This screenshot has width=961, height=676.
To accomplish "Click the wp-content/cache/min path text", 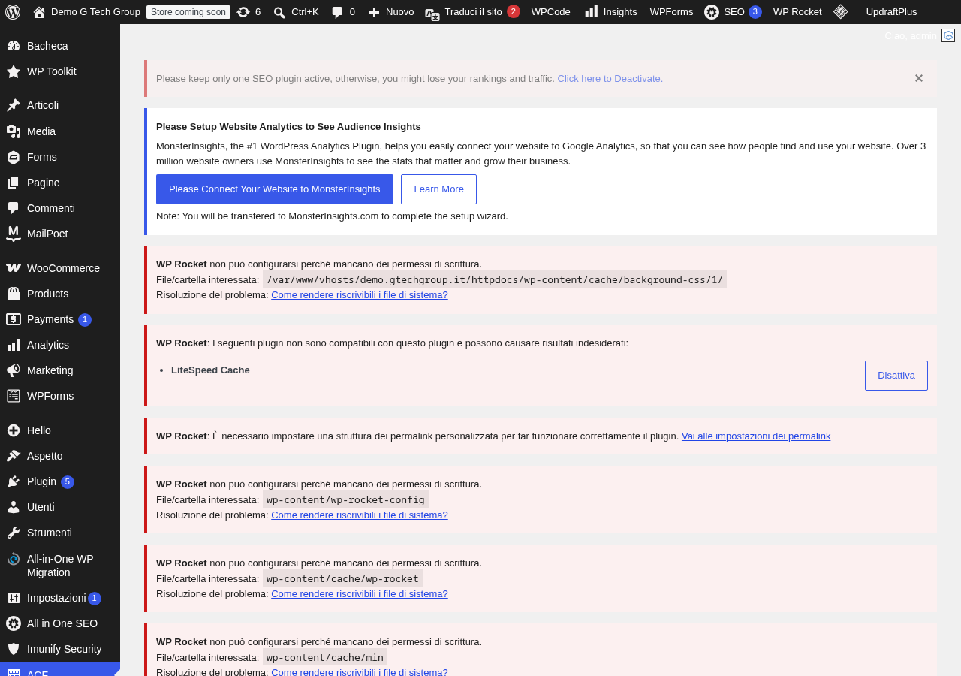I will click(x=325, y=657).
